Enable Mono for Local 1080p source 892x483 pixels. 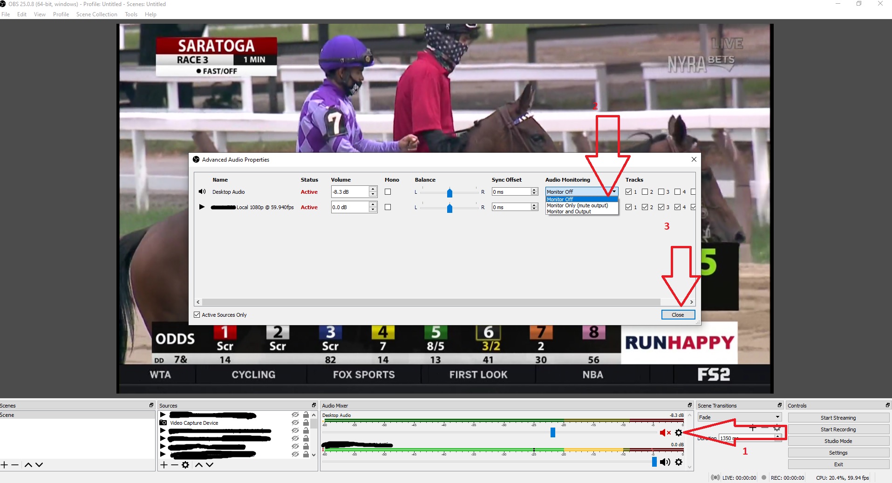(388, 207)
